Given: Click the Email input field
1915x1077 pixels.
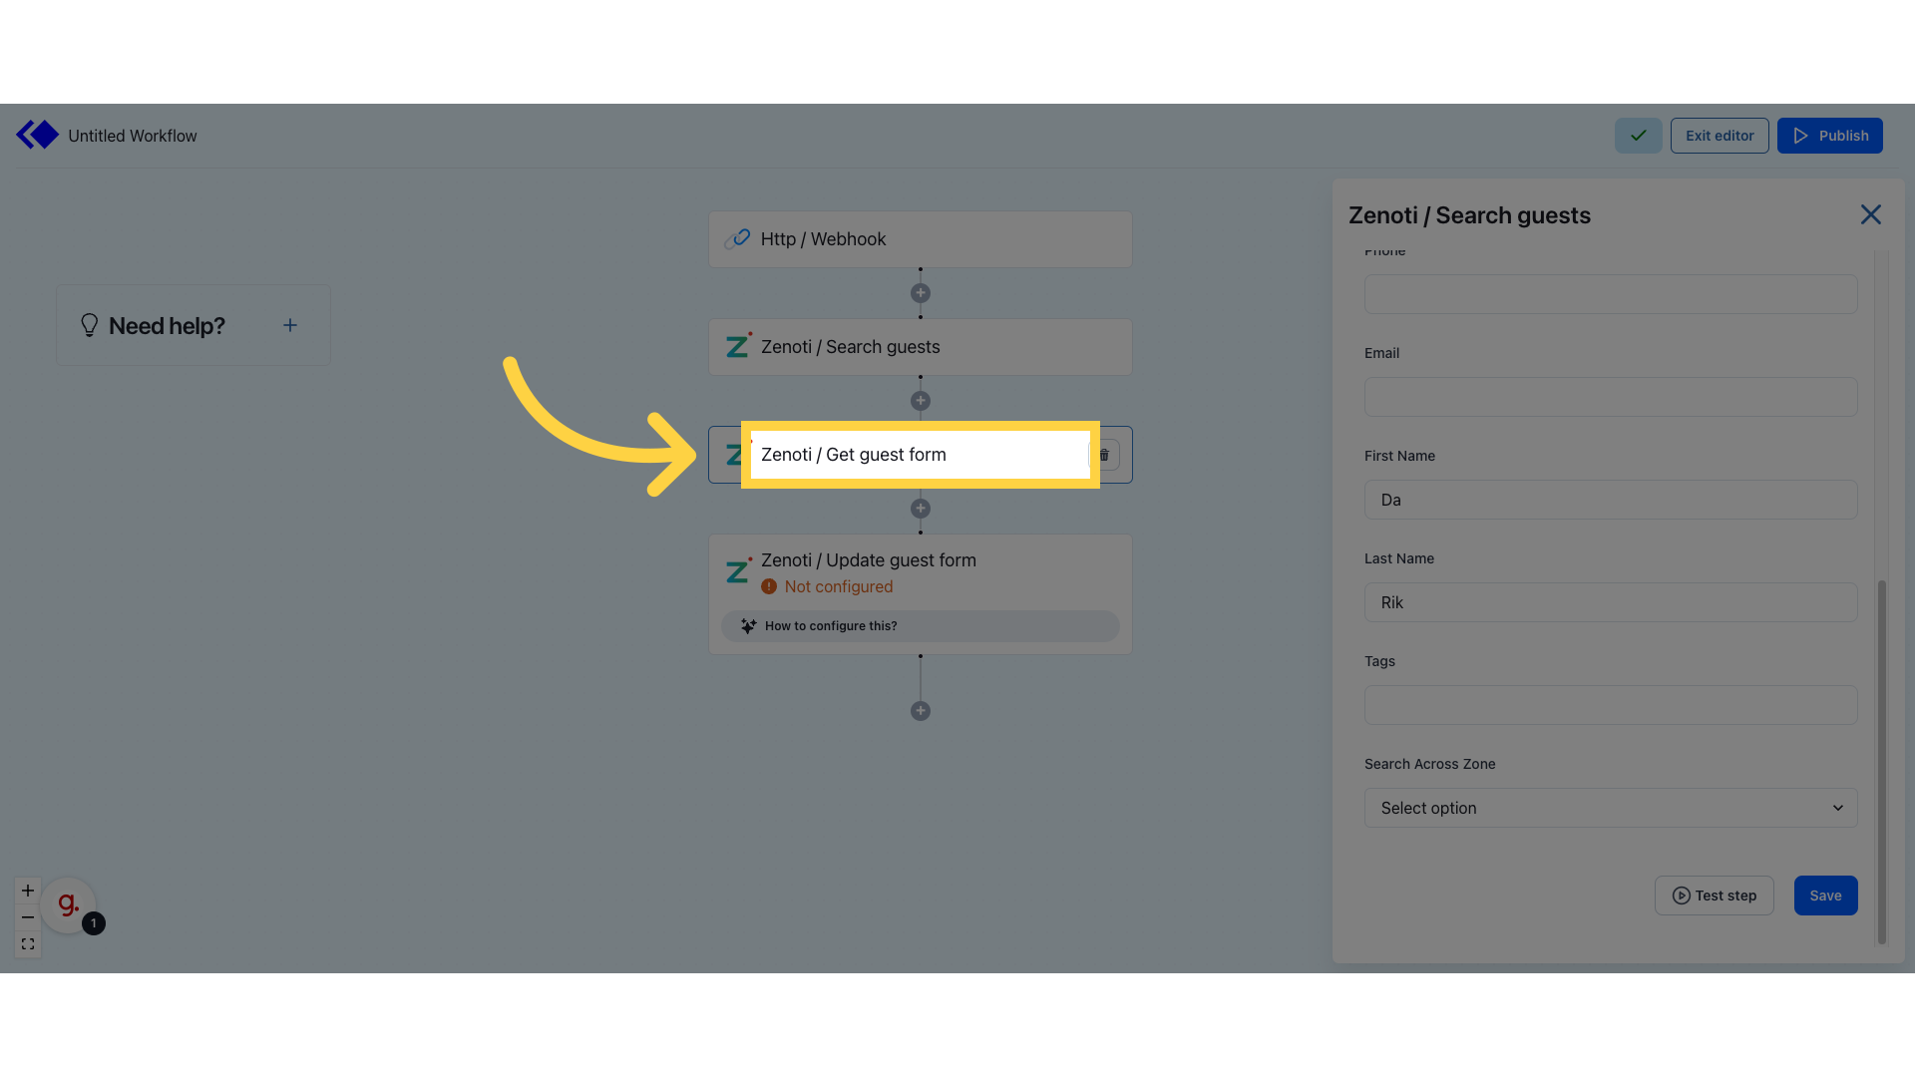Looking at the screenshot, I should pyautogui.click(x=1611, y=397).
